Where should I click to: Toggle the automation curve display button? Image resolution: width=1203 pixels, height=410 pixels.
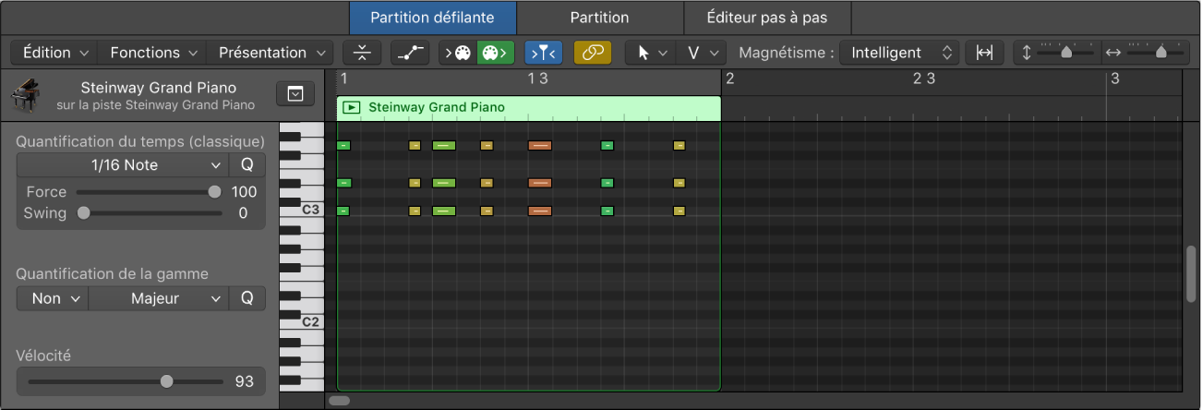(409, 53)
